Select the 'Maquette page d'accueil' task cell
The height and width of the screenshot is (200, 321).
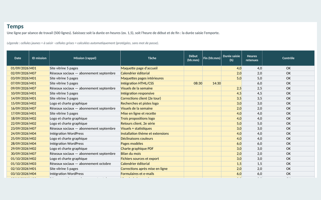point(152,68)
